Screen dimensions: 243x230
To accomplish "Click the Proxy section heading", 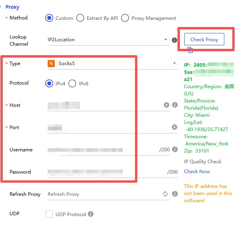I will pyautogui.click(x=12, y=7).
